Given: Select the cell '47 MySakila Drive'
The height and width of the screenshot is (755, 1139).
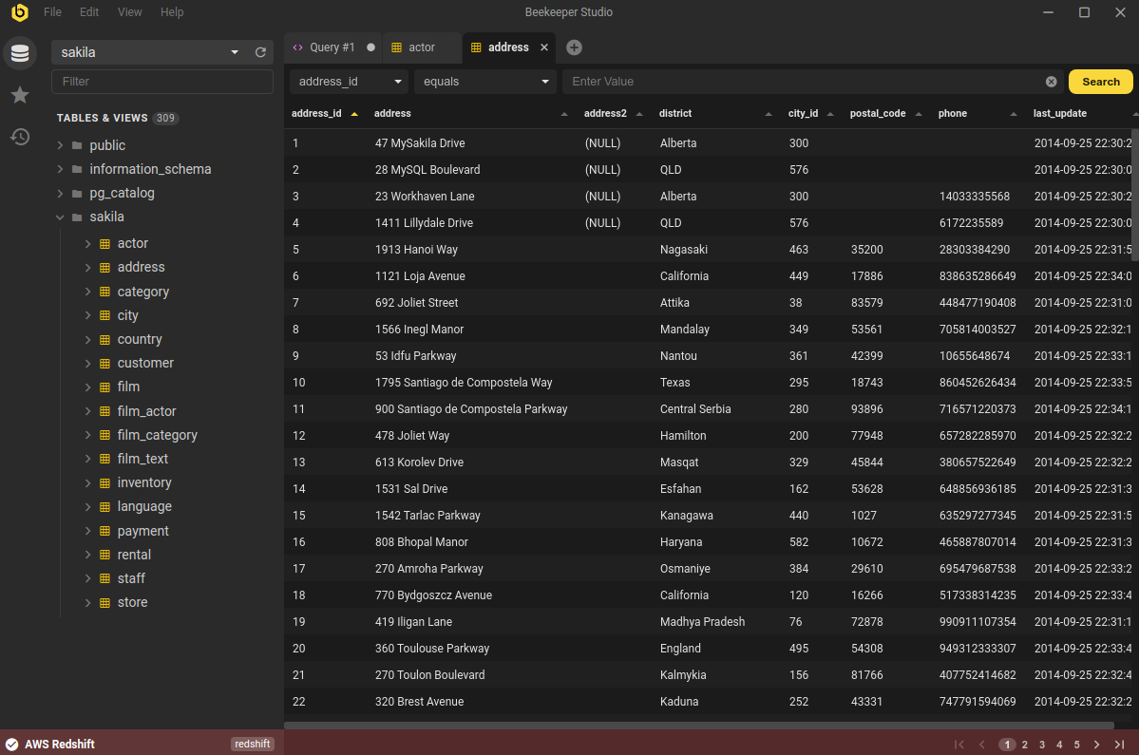Looking at the screenshot, I should pos(420,143).
